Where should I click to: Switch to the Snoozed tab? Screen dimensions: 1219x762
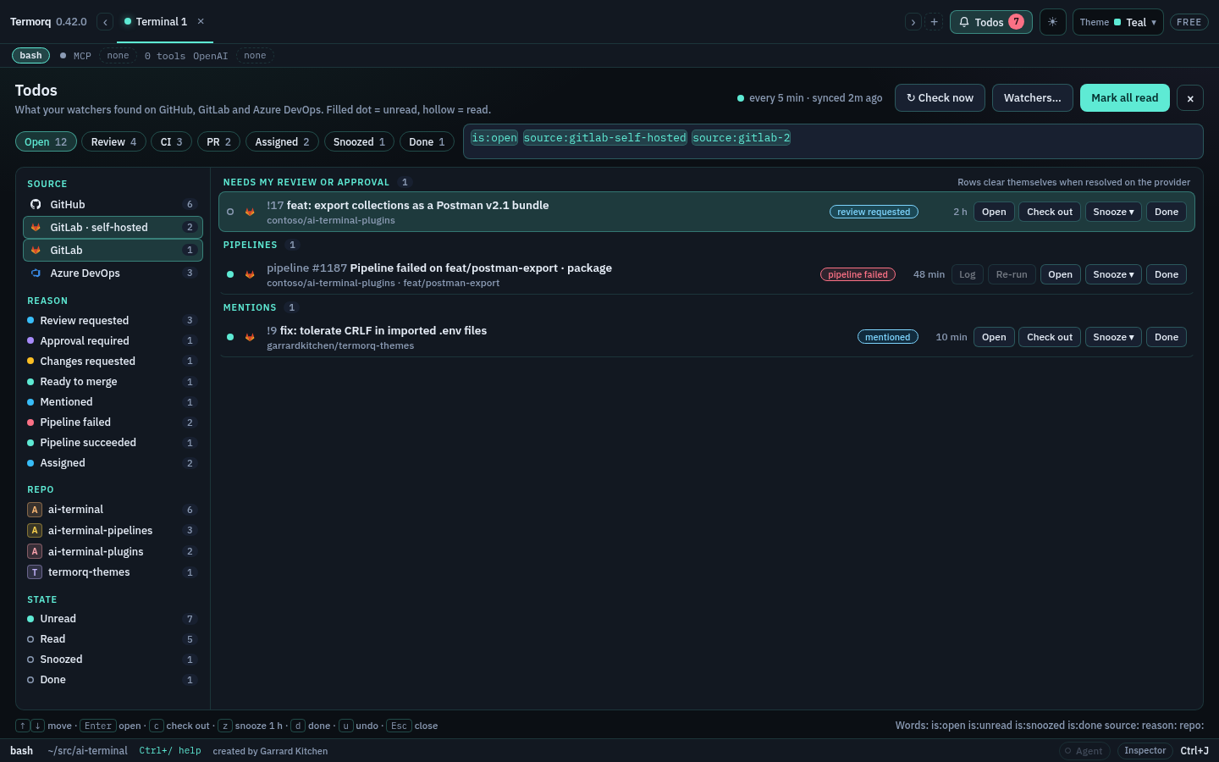[359, 142]
